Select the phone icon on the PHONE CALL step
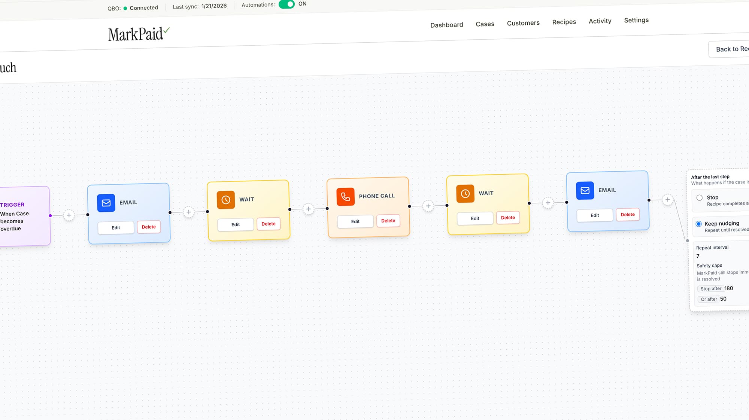This screenshot has width=749, height=420. [345, 196]
